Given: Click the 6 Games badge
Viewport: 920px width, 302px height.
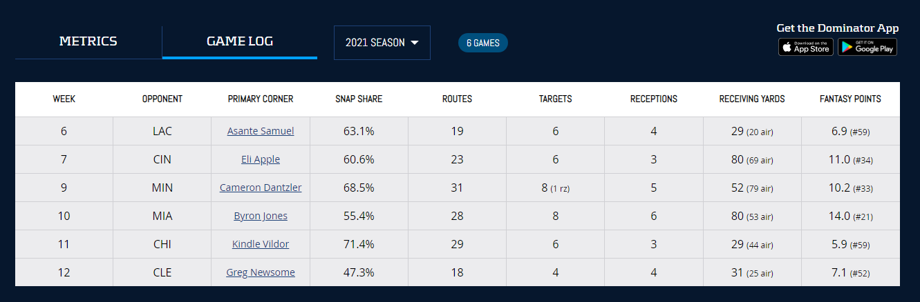Looking at the screenshot, I should click(483, 43).
